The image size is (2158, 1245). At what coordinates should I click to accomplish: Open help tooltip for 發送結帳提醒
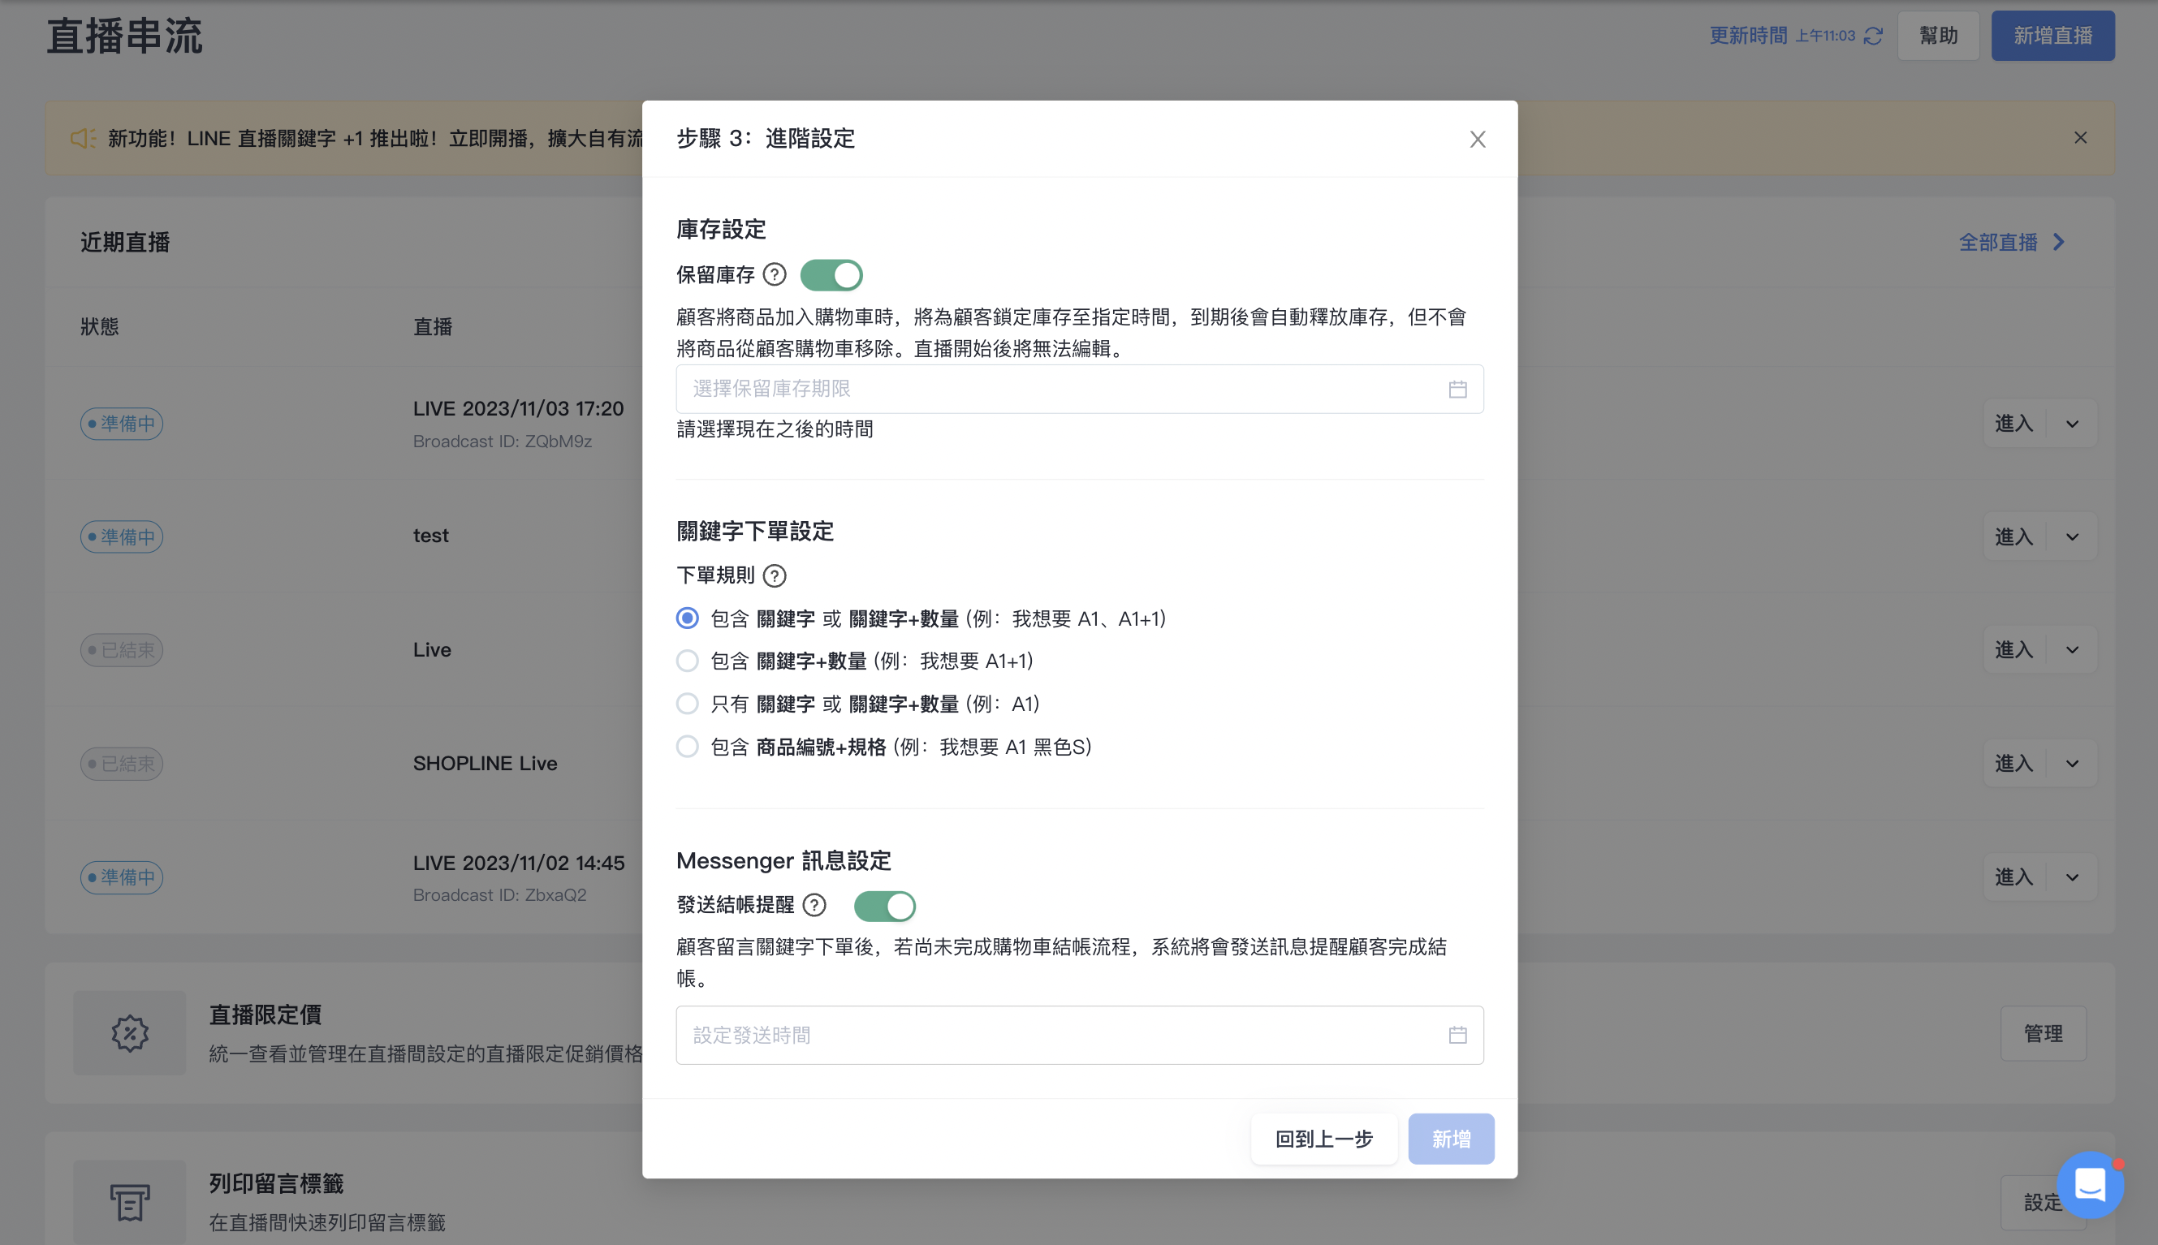[x=814, y=905]
